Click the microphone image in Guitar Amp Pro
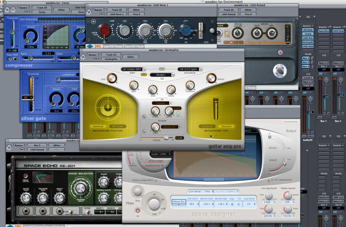This screenshot has height=227, width=346. 216,109
